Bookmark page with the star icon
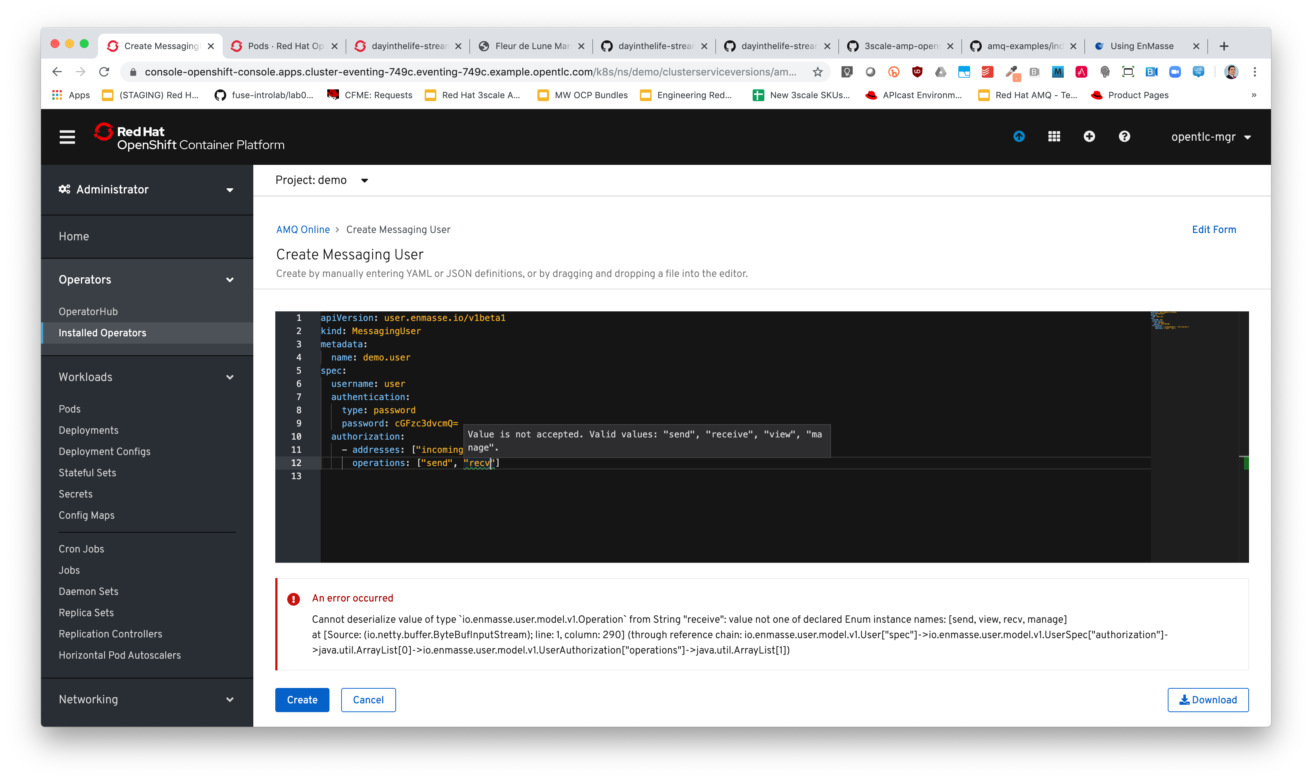This screenshot has height=781, width=1312. (x=817, y=72)
